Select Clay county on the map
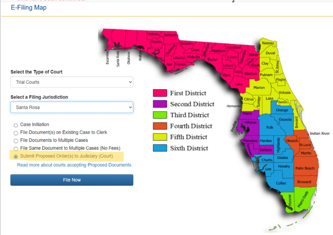The image size is (333, 235). point(265,63)
